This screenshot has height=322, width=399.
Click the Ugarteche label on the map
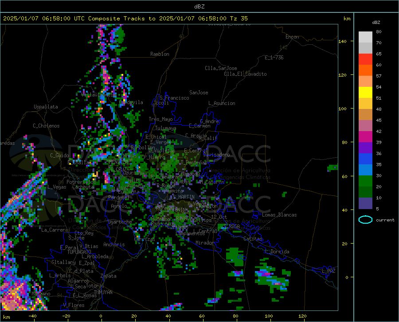(x=120, y=222)
